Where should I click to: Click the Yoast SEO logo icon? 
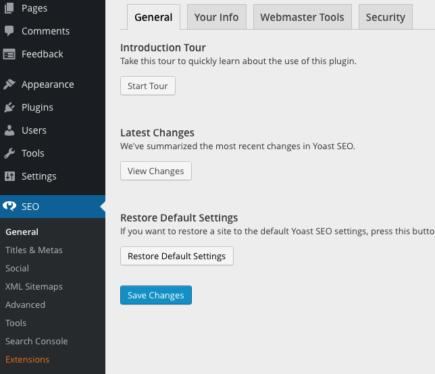[9, 207]
